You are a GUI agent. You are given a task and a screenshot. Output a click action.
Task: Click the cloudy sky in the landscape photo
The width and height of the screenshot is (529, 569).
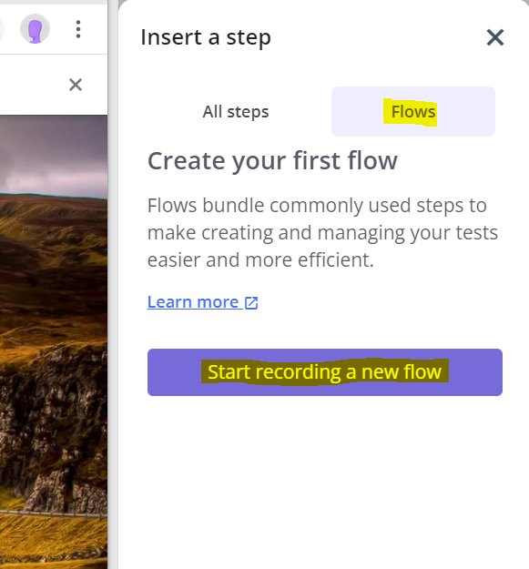pyautogui.click(x=54, y=152)
